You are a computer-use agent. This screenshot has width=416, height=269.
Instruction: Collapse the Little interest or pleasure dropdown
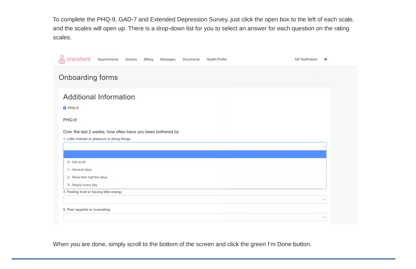click(195, 146)
